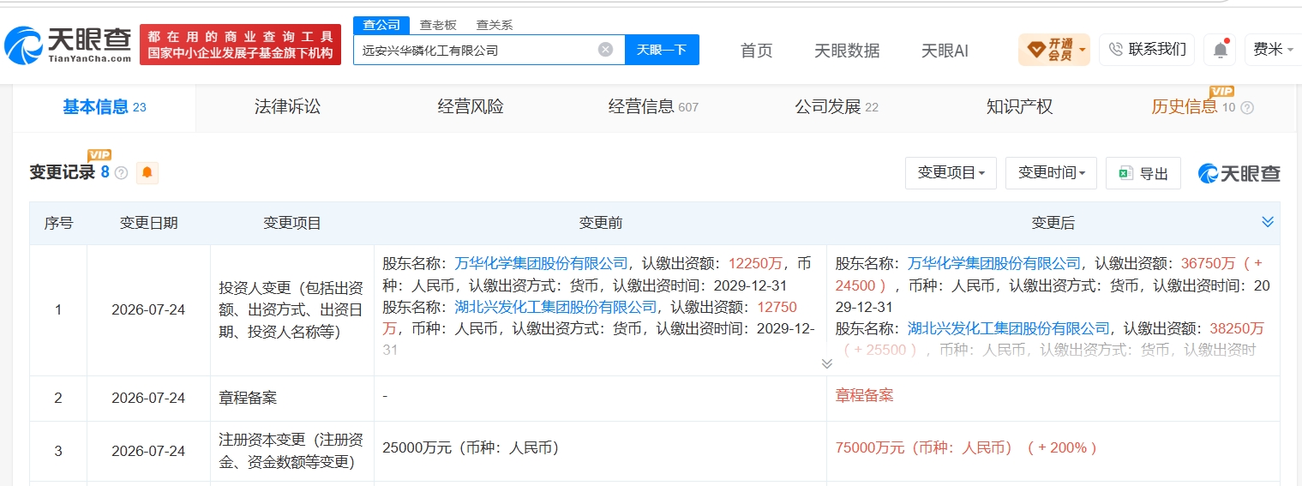Go to 首页 in top navigation
The width and height of the screenshot is (1302, 486).
(x=756, y=51)
